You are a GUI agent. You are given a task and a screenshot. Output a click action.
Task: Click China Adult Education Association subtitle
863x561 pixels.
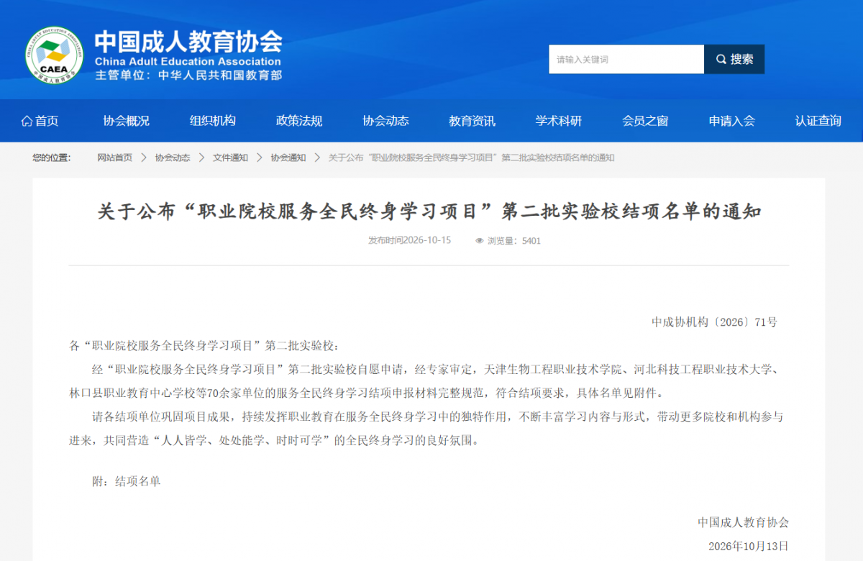[188, 61]
